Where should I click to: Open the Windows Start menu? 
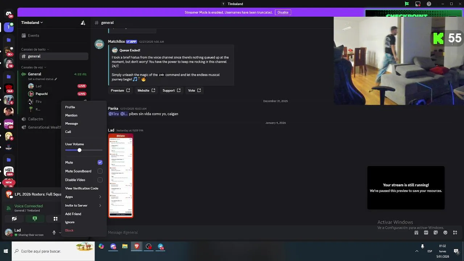(6, 251)
